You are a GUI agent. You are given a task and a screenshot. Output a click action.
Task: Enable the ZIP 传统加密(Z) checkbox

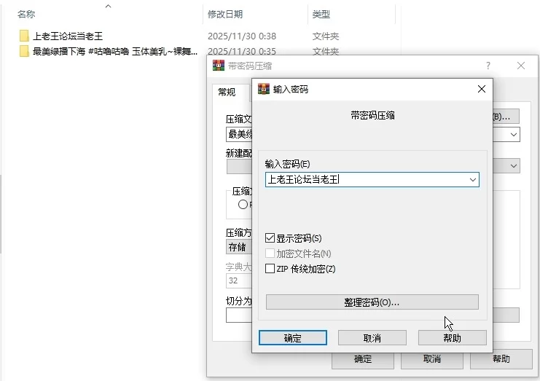point(270,269)
